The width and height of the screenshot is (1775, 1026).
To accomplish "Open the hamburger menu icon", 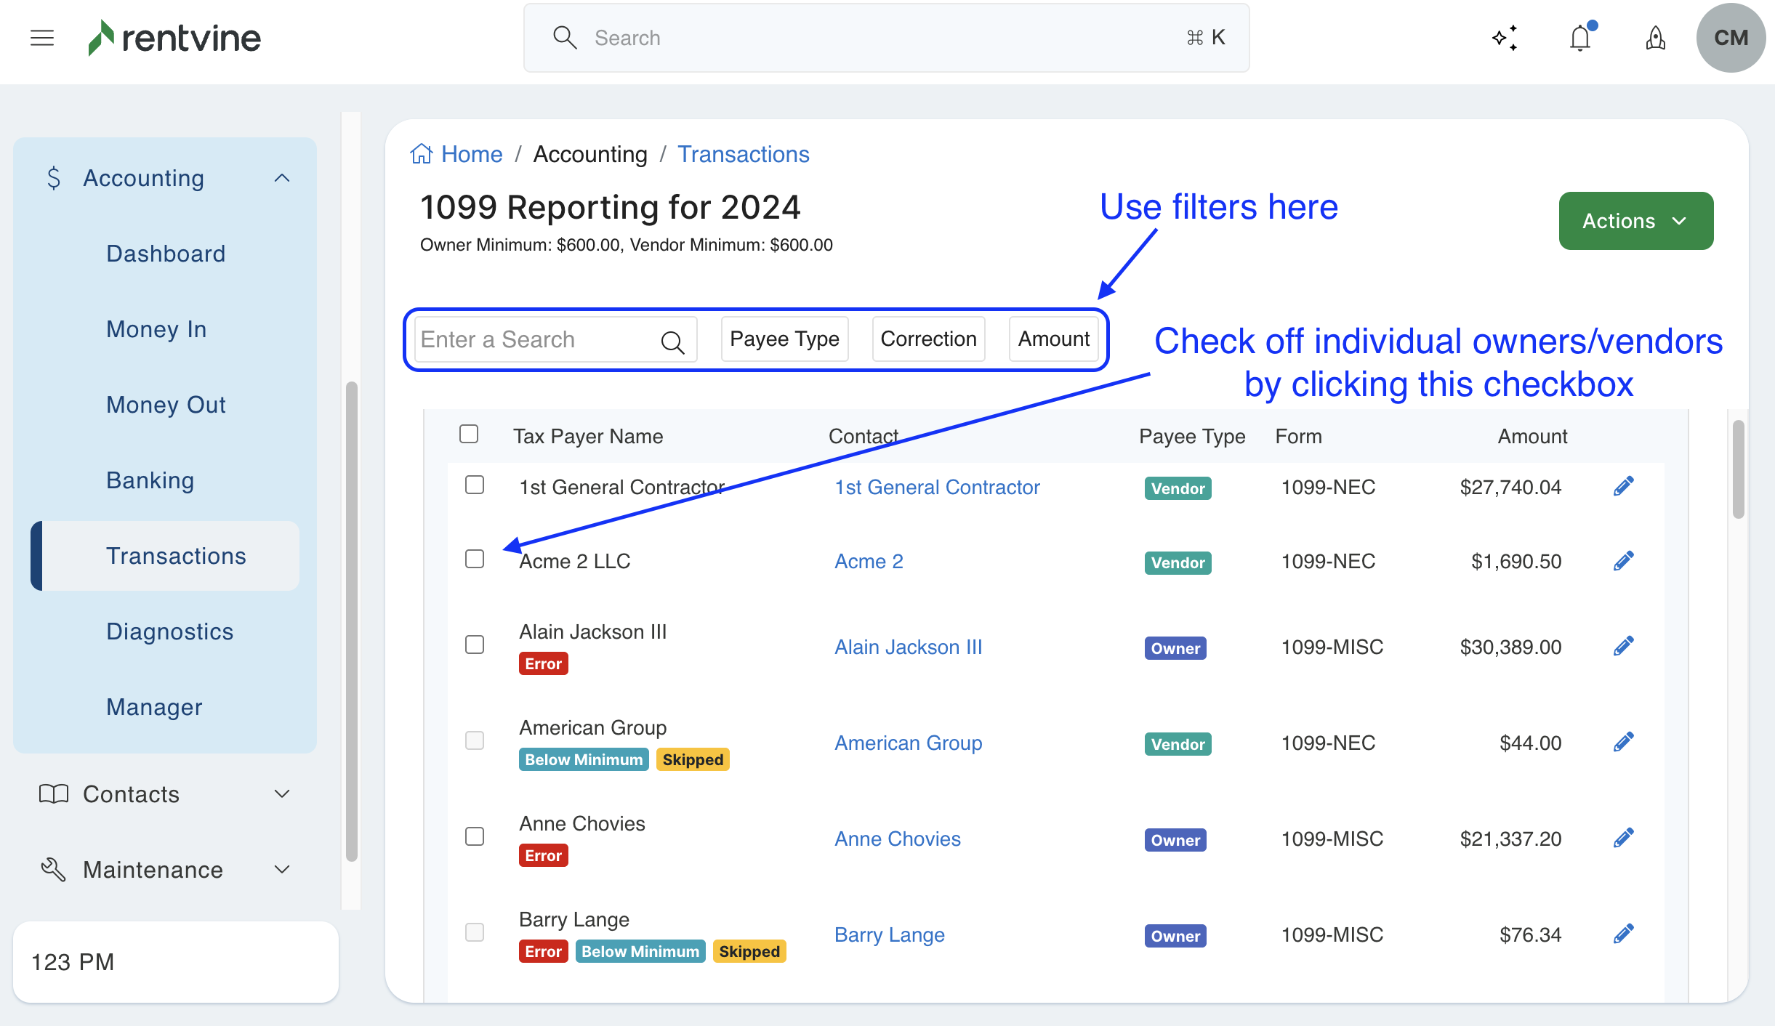I will pos(42,38).
